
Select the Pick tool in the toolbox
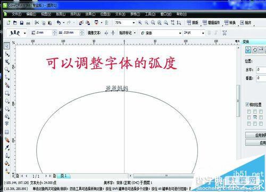click(x=7, y=46)
